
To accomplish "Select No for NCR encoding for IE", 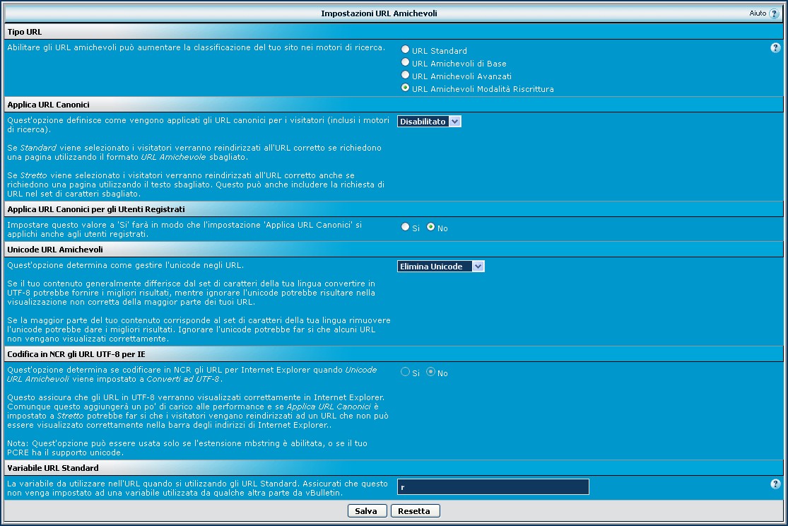I will coord(430,372).
